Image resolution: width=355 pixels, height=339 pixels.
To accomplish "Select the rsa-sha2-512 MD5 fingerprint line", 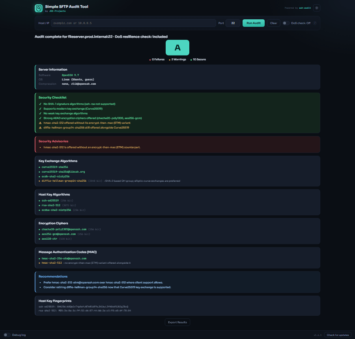I will coord(85,311).
